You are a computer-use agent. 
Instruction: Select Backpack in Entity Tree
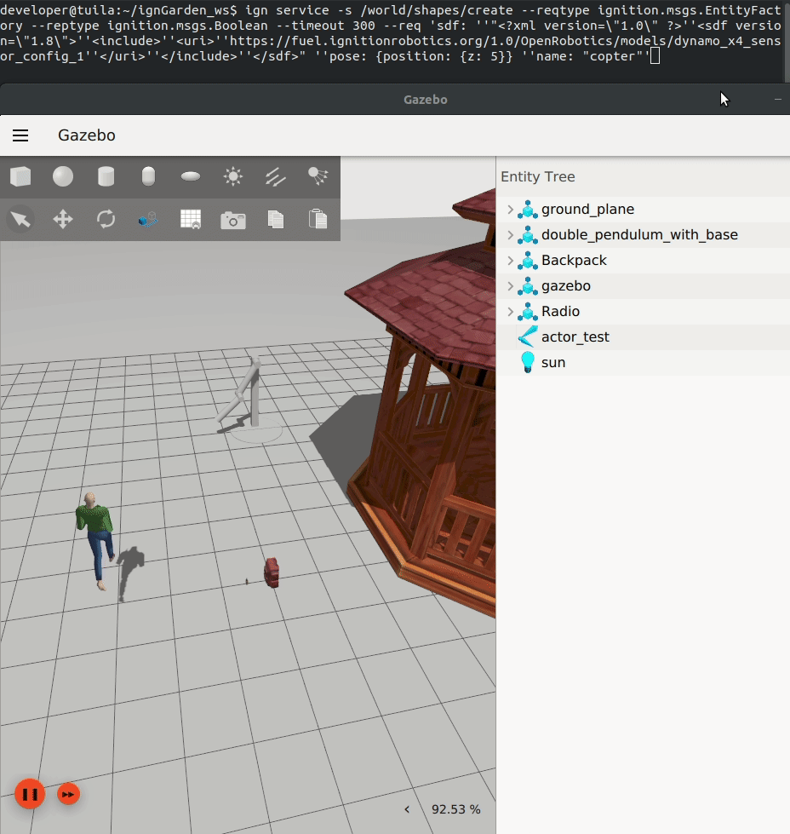[643, 260]
